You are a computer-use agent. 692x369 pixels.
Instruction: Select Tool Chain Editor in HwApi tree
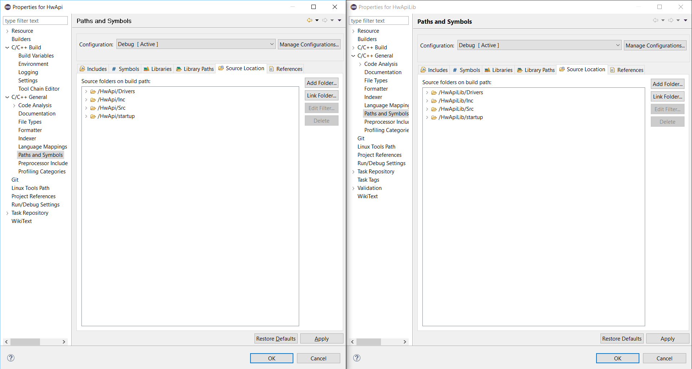tap(39, 89)
